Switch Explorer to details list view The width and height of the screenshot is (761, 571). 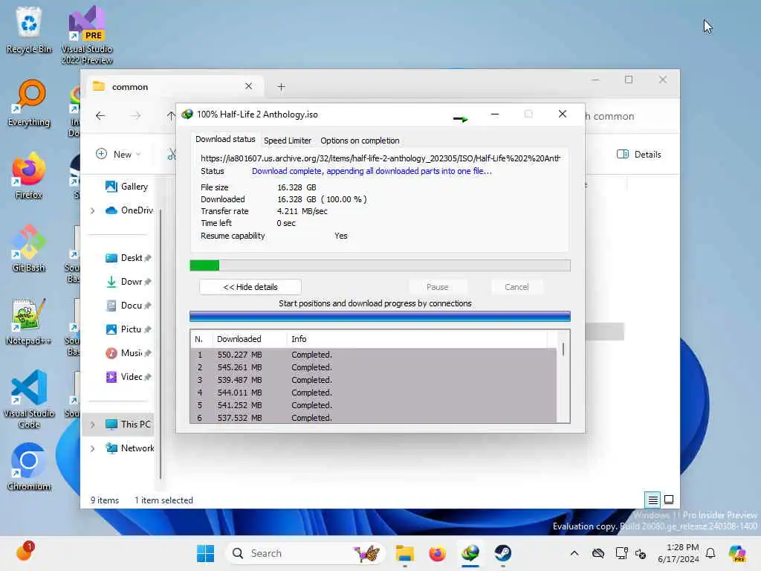[x=652, y=500]
